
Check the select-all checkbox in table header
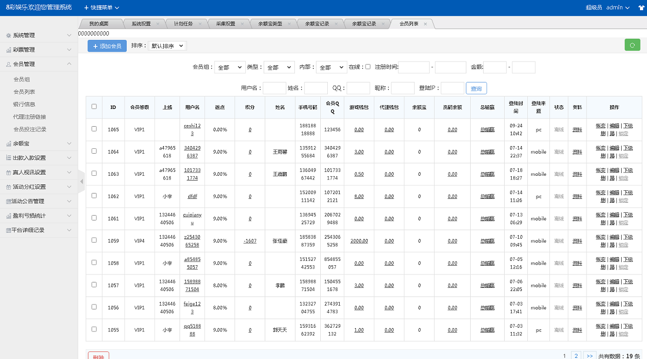click(94, 107)
